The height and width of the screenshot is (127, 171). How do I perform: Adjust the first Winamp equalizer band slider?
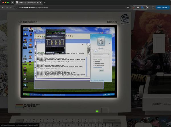click(x=52, y=42)
